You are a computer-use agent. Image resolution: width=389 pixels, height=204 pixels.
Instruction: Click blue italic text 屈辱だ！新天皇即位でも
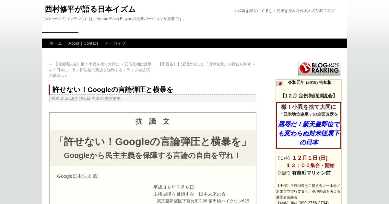309,133
